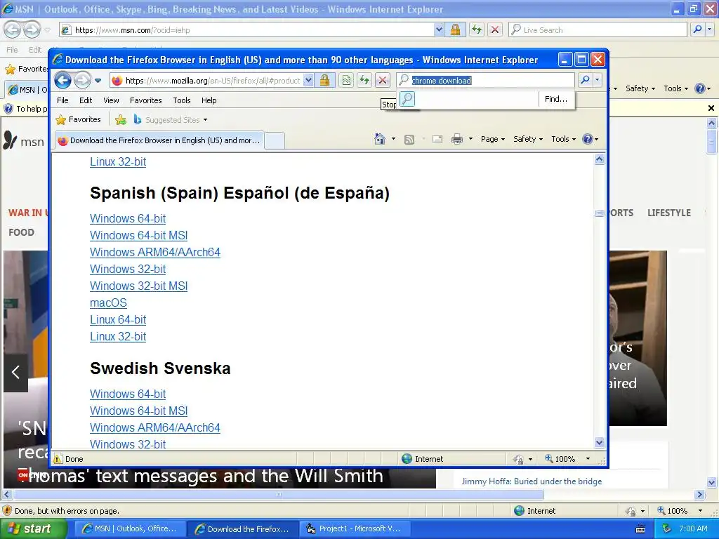719x539 pixels.
Task: Stop loading the mozilla.org page
Action: tap(383, 81)
